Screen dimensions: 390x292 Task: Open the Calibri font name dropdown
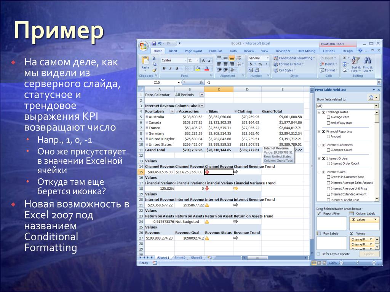click(185, 60)
